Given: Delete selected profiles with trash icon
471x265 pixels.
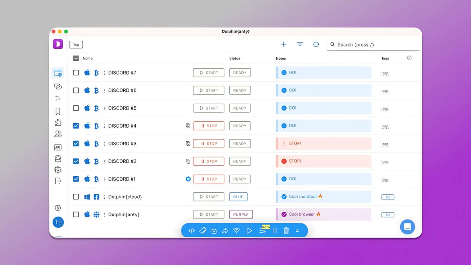Looking at the screenshot, I should [x=286, y=231].
